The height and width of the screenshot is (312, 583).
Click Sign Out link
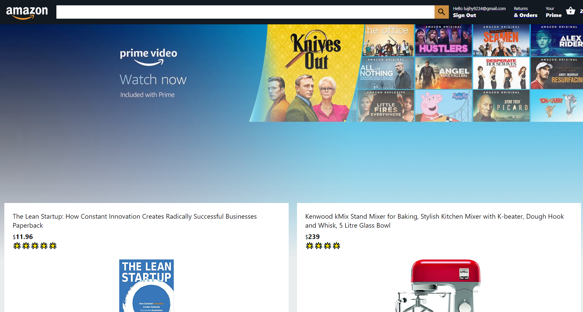pos(464,15)
